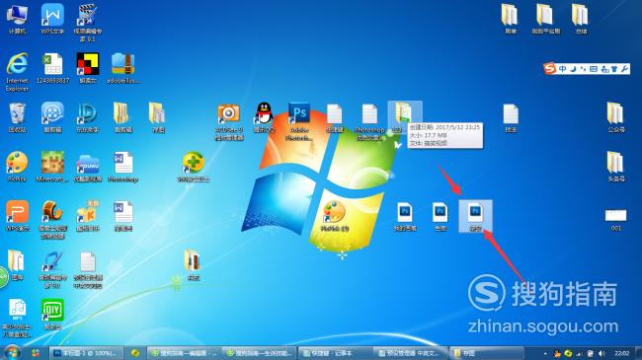Toggle Chinese/English mode 中 on Sogou bar
642x360 pixels.
pos(563,69)
